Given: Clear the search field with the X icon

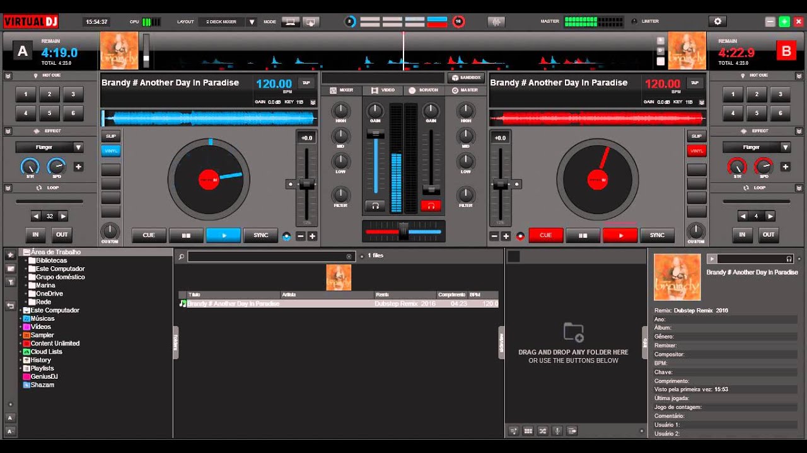Looking at the screenshot, I should [x=349, y=257].
